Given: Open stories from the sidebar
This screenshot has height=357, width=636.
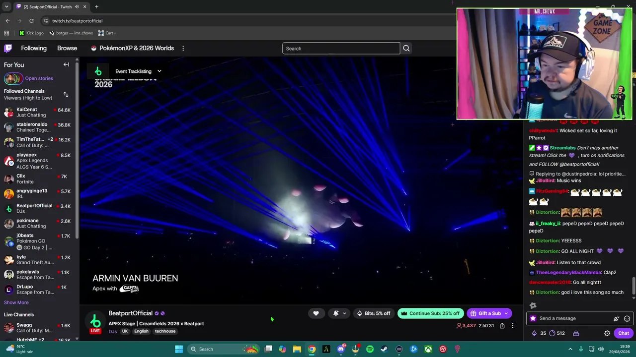Looking at the screenshot, I should point(28,78).
